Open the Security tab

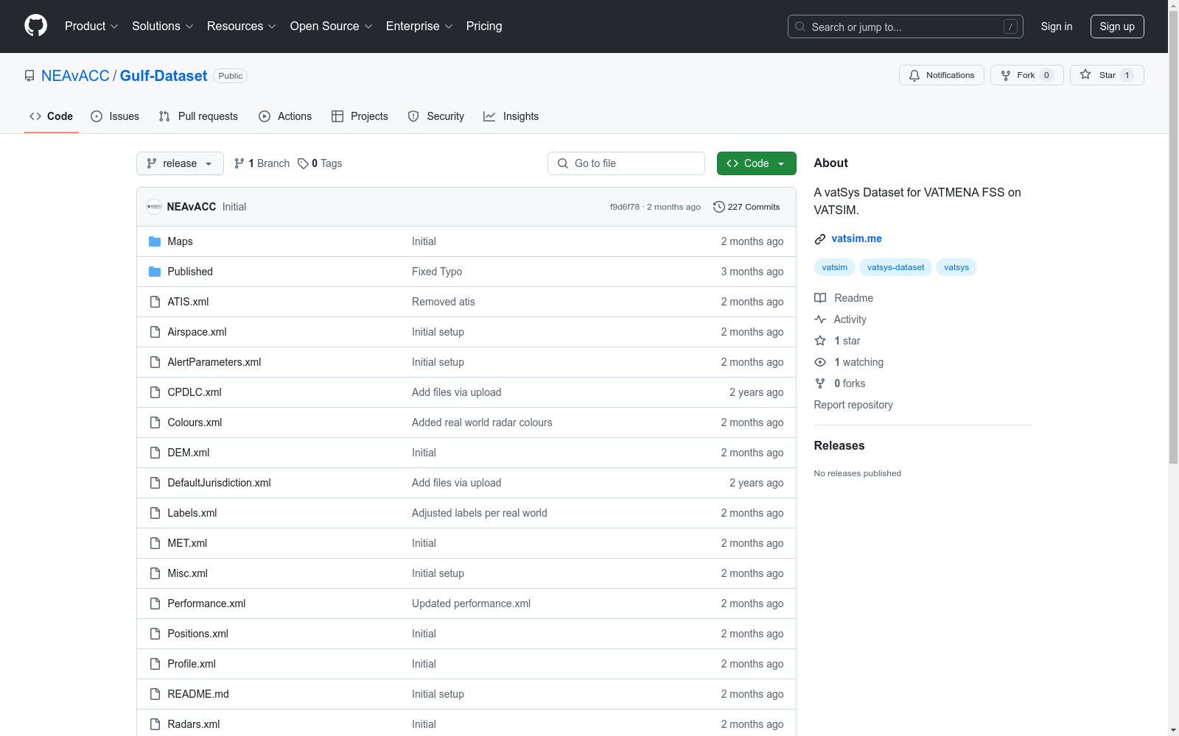[x=436, y=116]
